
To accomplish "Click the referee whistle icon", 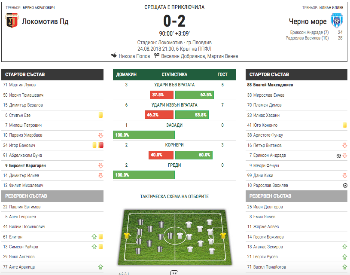I will [114, 55].
